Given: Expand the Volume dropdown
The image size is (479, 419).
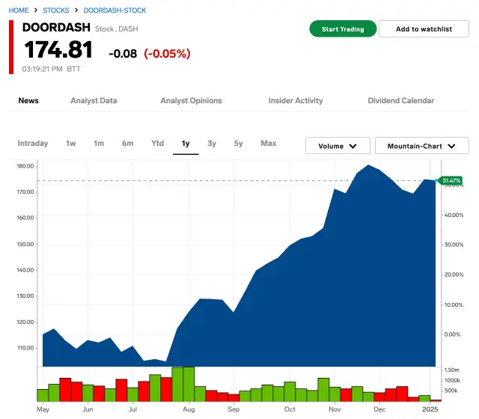Looking at the screenshot, I should pos(338,146).
